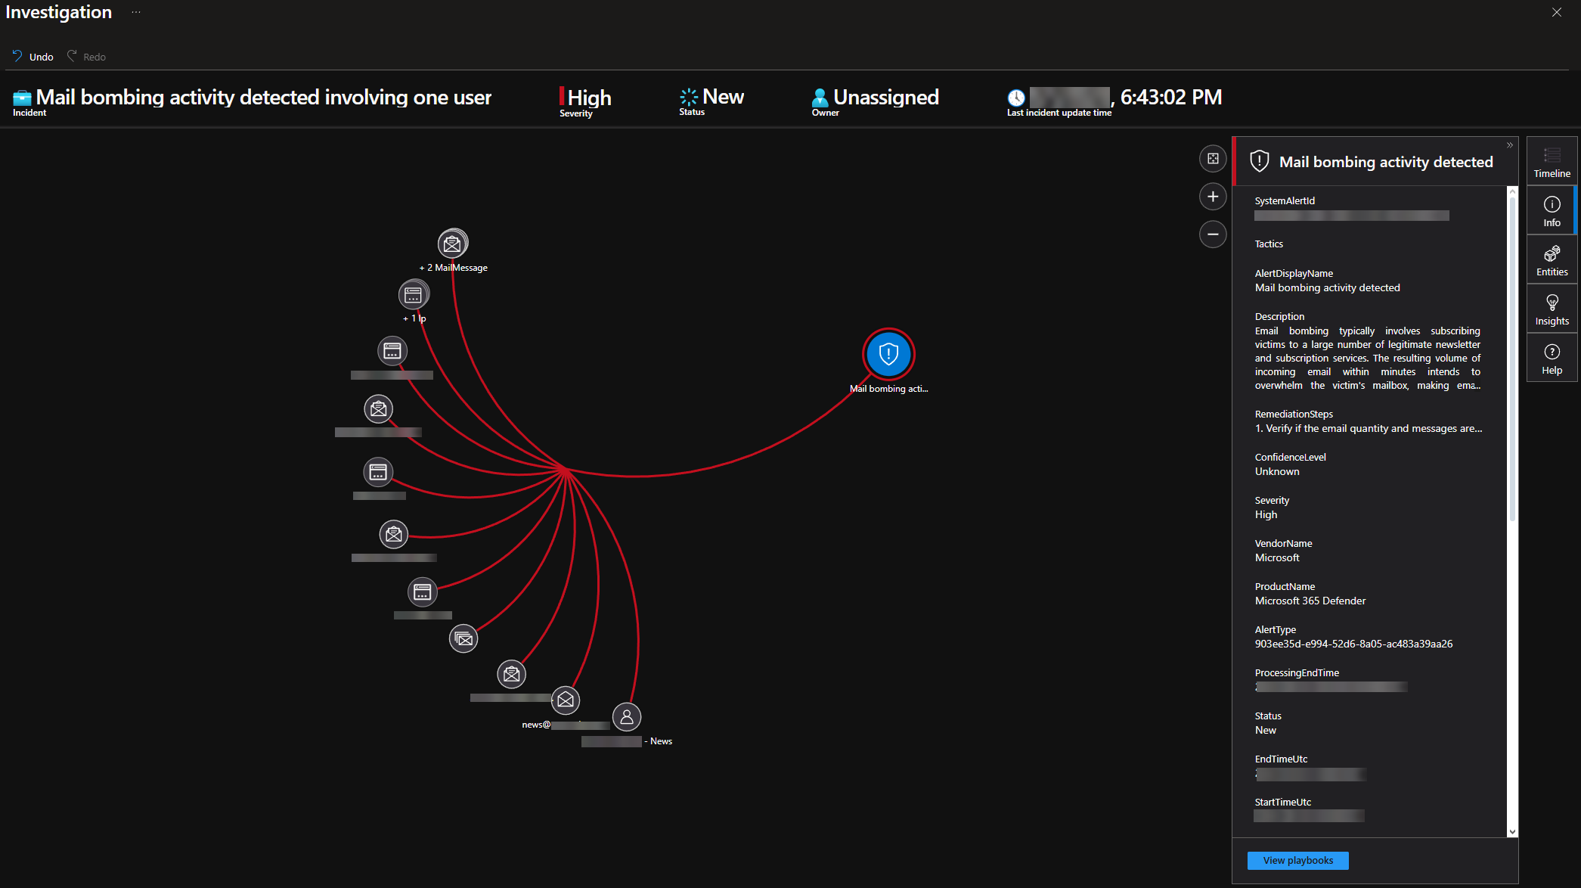This screenshot has height=888, width=1581.
Task: Zoom in the investigation graph
Action: pyautogui.click(x=1213, y=197)
